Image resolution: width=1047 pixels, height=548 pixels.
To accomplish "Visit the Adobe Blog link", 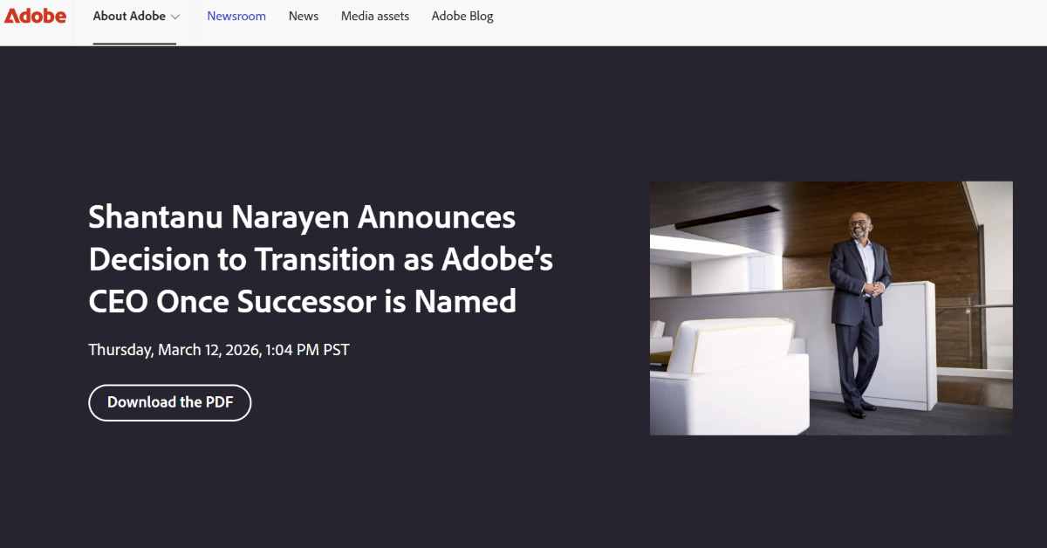I will (462, 16).
